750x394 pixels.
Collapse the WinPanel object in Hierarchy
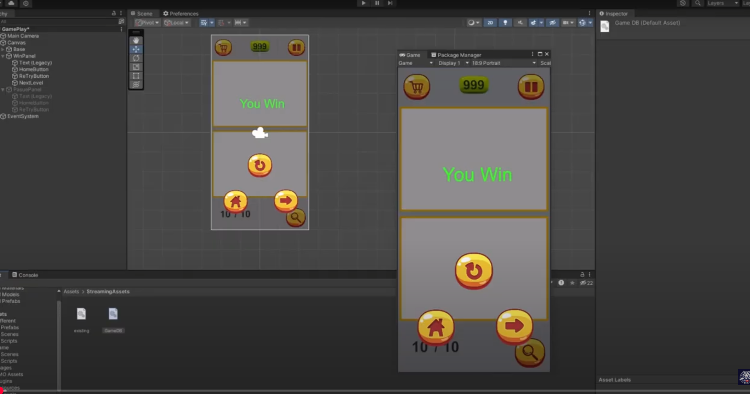pyautogui.click(x=3, y=56)
